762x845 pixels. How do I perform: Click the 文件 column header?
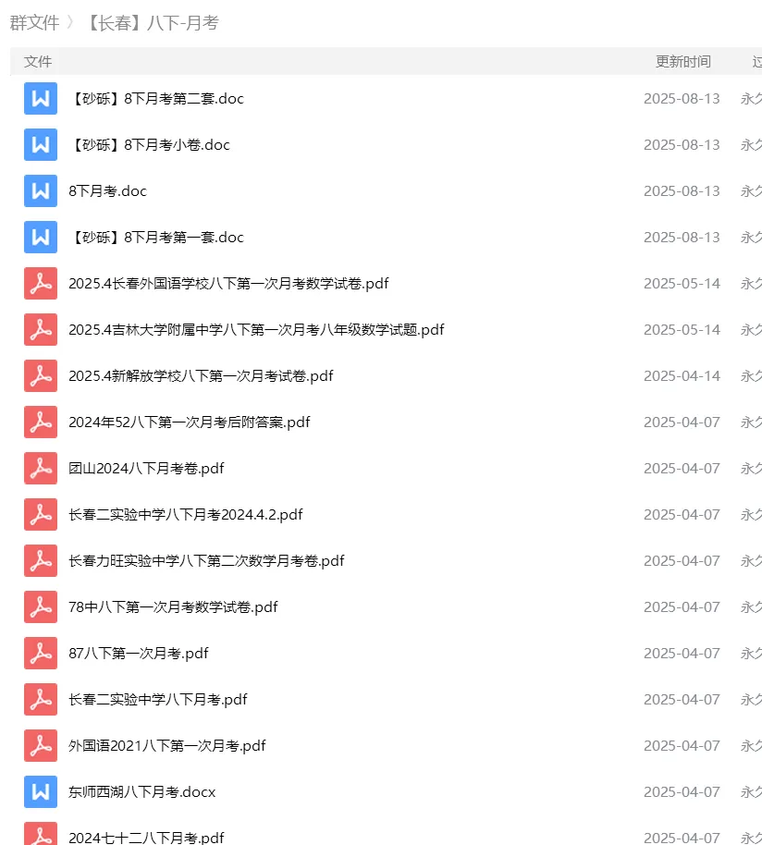pyautogui.click(x=38, y=61)
